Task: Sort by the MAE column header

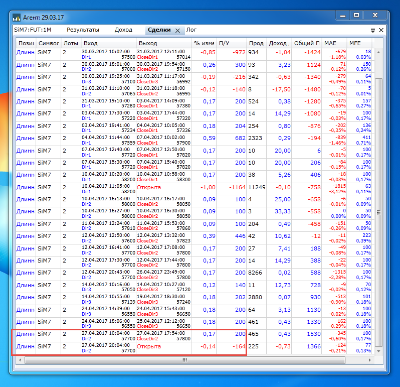Action: click(x=334, y=43)
